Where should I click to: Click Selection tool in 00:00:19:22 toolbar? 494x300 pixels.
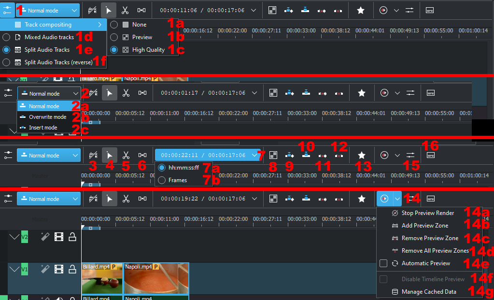click(109, 199)
